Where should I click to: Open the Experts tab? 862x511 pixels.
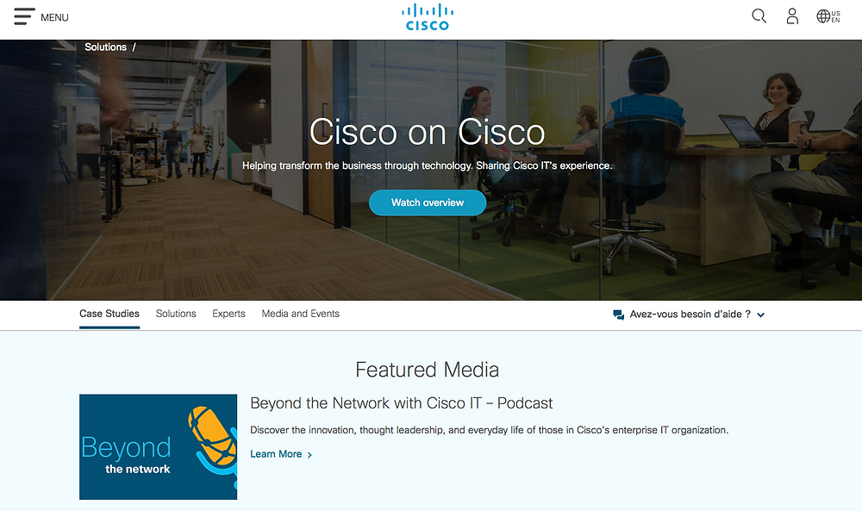point(228,314)
